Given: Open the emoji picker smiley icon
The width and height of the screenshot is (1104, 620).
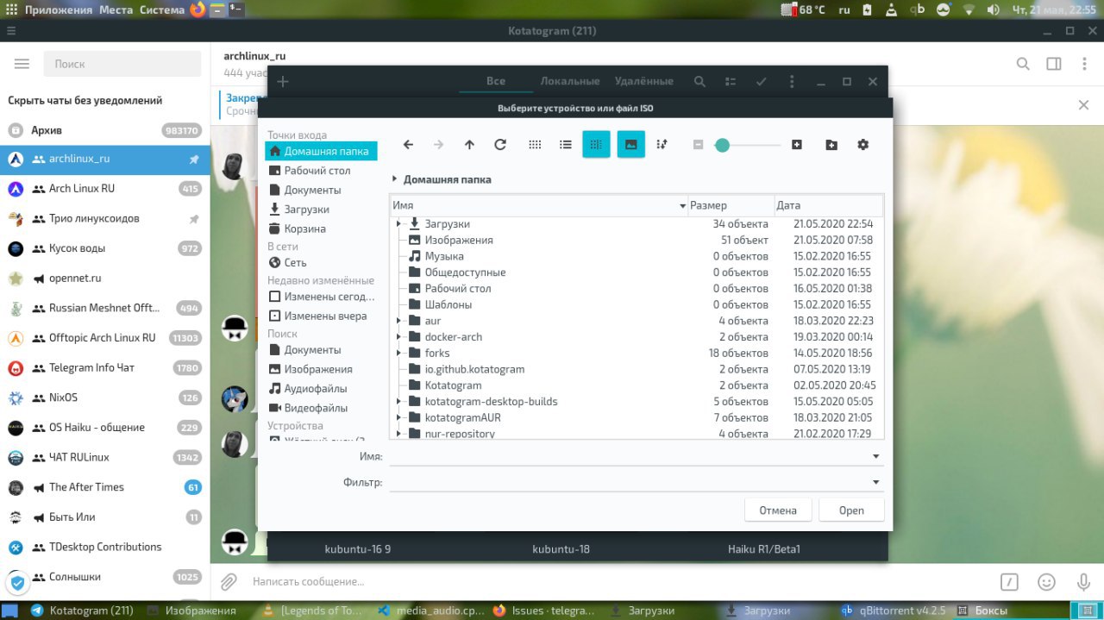Looking at the screenshot, I should point(1046,582).
